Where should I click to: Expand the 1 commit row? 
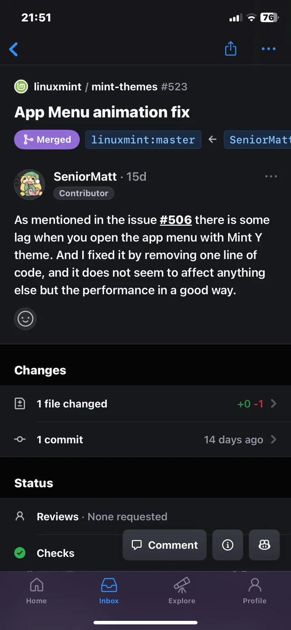tap(145, 439)
